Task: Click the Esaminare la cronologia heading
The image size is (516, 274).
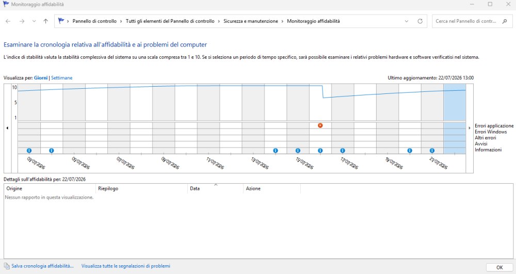Action: (x=105, y=45)
